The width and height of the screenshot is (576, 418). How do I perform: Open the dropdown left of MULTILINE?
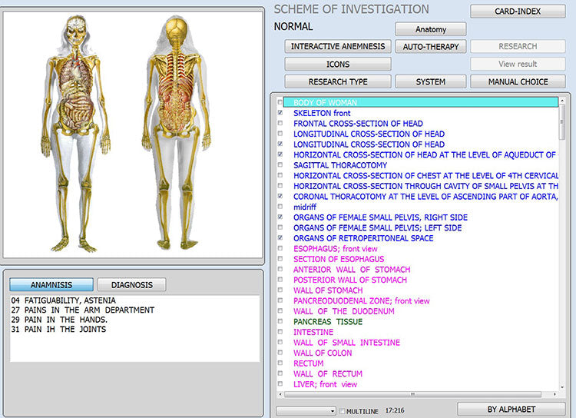(306, 411)
